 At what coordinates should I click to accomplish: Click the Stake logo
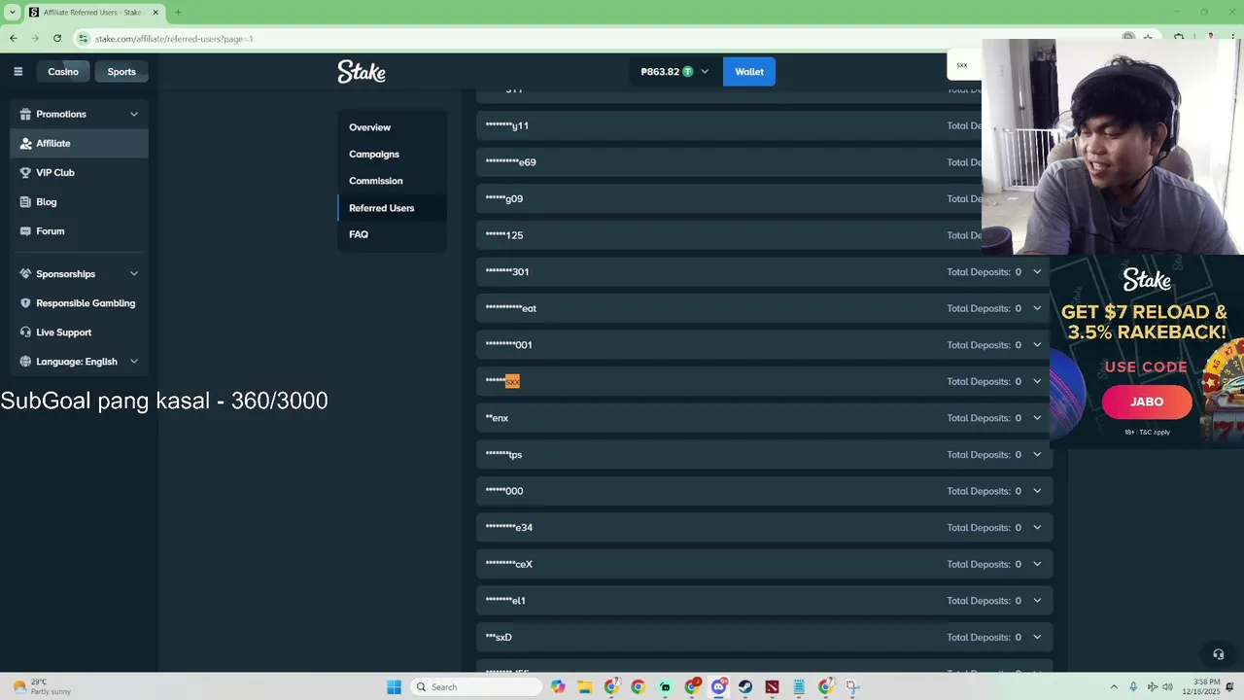point(362,72)
